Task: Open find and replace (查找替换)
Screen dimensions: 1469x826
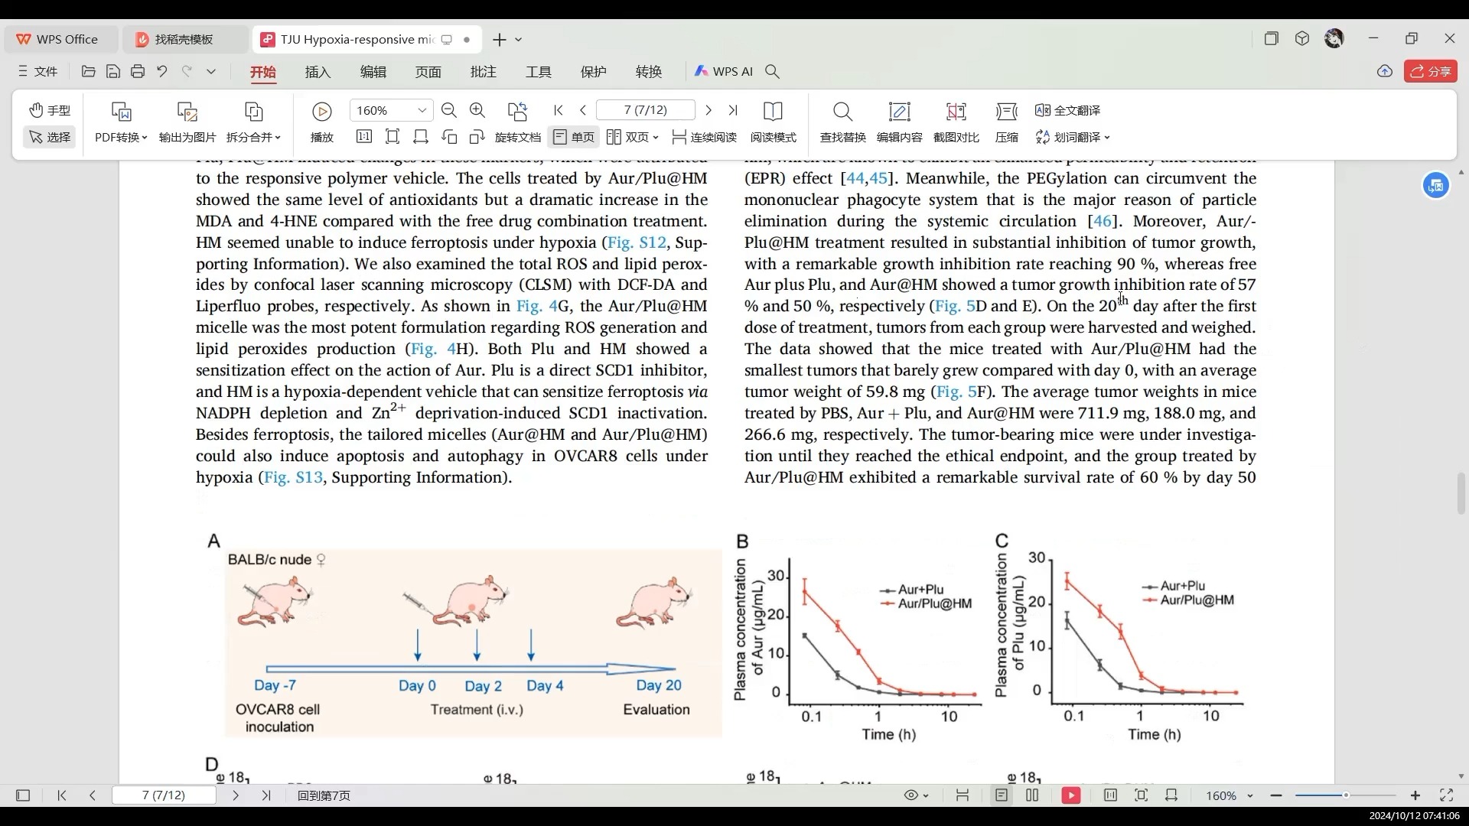Action: [842, 122]
